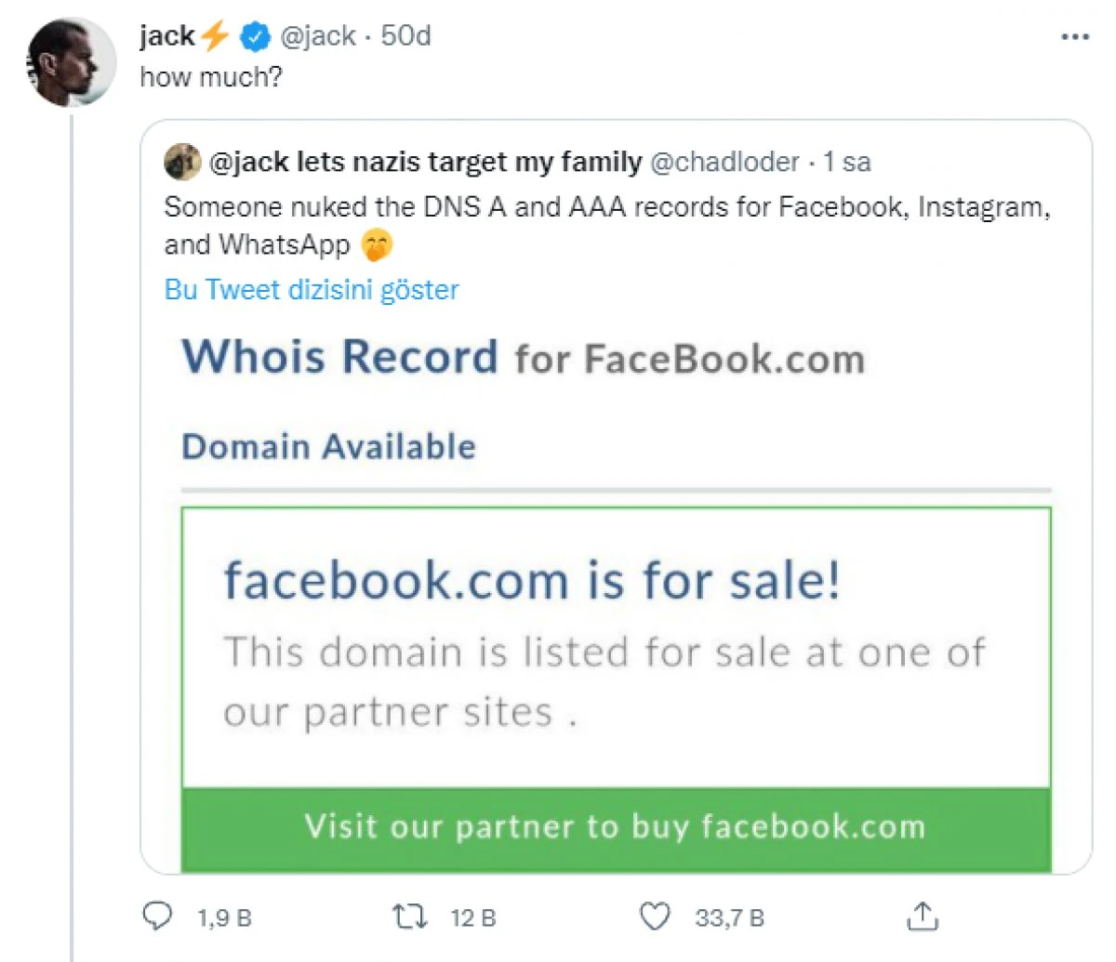Screen dimensions: 1116x962
Task: Open @jack's profile from the handle
Action: coord(317,35)
